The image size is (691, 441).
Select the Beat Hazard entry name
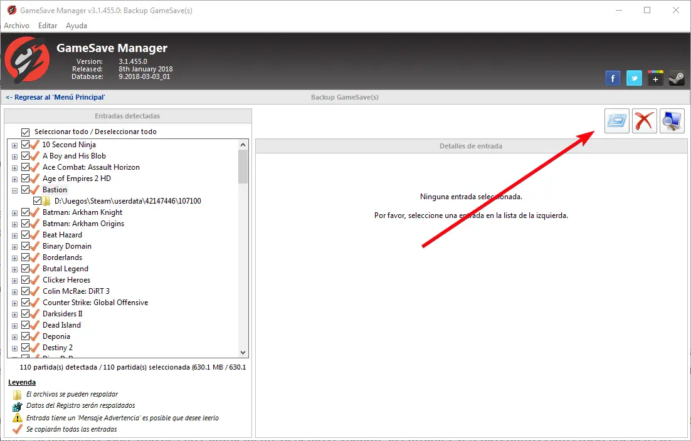pos(62,235)
